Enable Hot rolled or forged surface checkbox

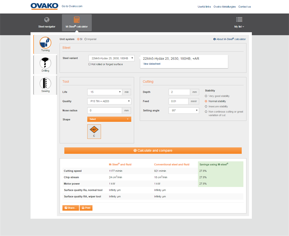(90, 64)
